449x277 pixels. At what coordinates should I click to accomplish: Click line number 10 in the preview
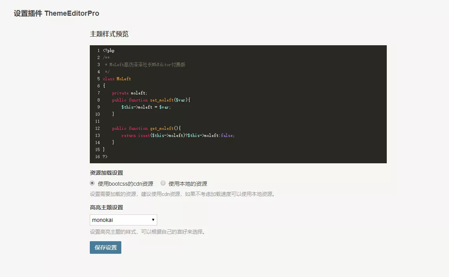pyautogui.click(x=97, y=114)
